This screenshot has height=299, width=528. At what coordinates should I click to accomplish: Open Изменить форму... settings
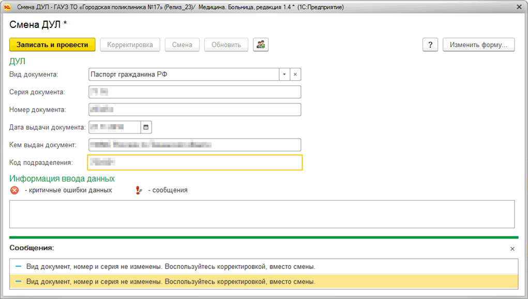[x=478, y=44]
